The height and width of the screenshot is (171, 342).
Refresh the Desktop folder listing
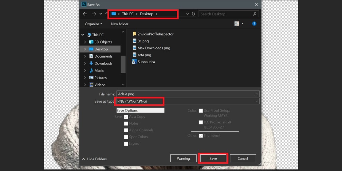[193, 14]
